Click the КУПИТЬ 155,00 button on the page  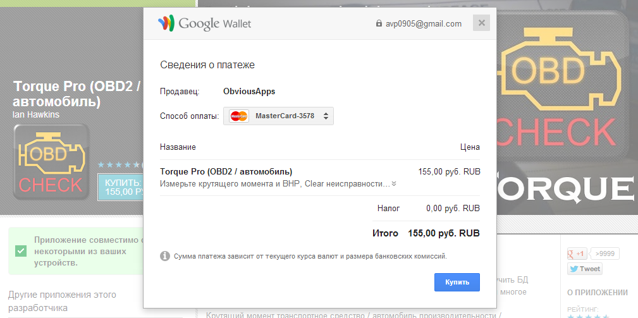coord(120,187)
